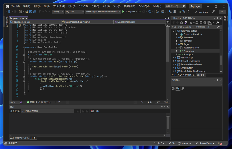Open the editor tab settings gear
The height and width of the screenshot is (149, 232).
click(x=168, y=18)
